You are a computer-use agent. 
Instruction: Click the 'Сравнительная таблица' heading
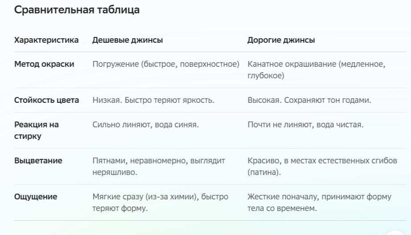pyautogui.click(x=77, y=10)
